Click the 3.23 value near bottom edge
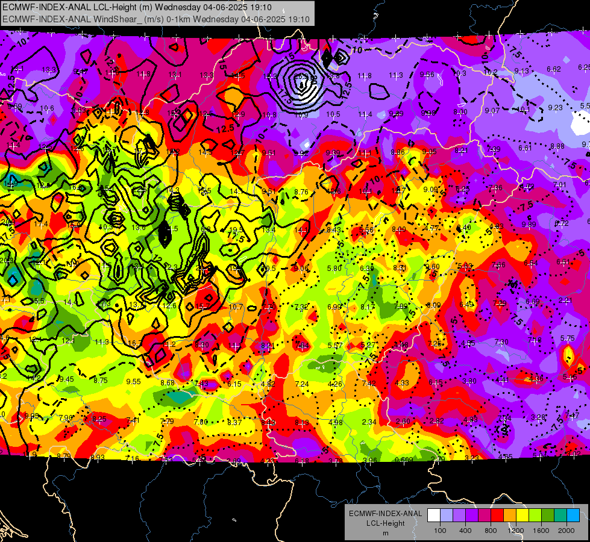This screenshot has height=542, width=590. [472, 458]
